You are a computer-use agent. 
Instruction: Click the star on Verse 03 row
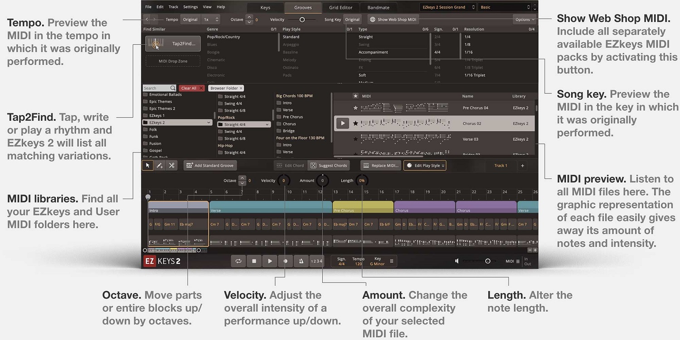[356, 139]
